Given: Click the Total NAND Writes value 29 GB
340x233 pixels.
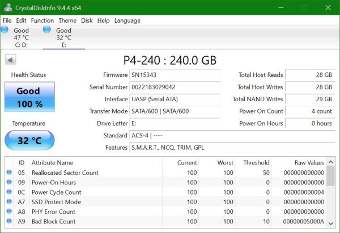Looking at the screenshot, I should click(310, 99).
